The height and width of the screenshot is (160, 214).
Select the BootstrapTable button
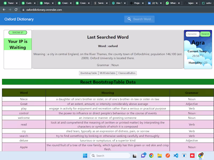(89, 73)
